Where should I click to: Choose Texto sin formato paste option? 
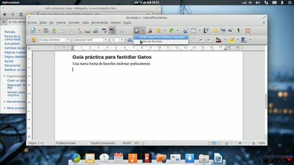click(161, 41)
